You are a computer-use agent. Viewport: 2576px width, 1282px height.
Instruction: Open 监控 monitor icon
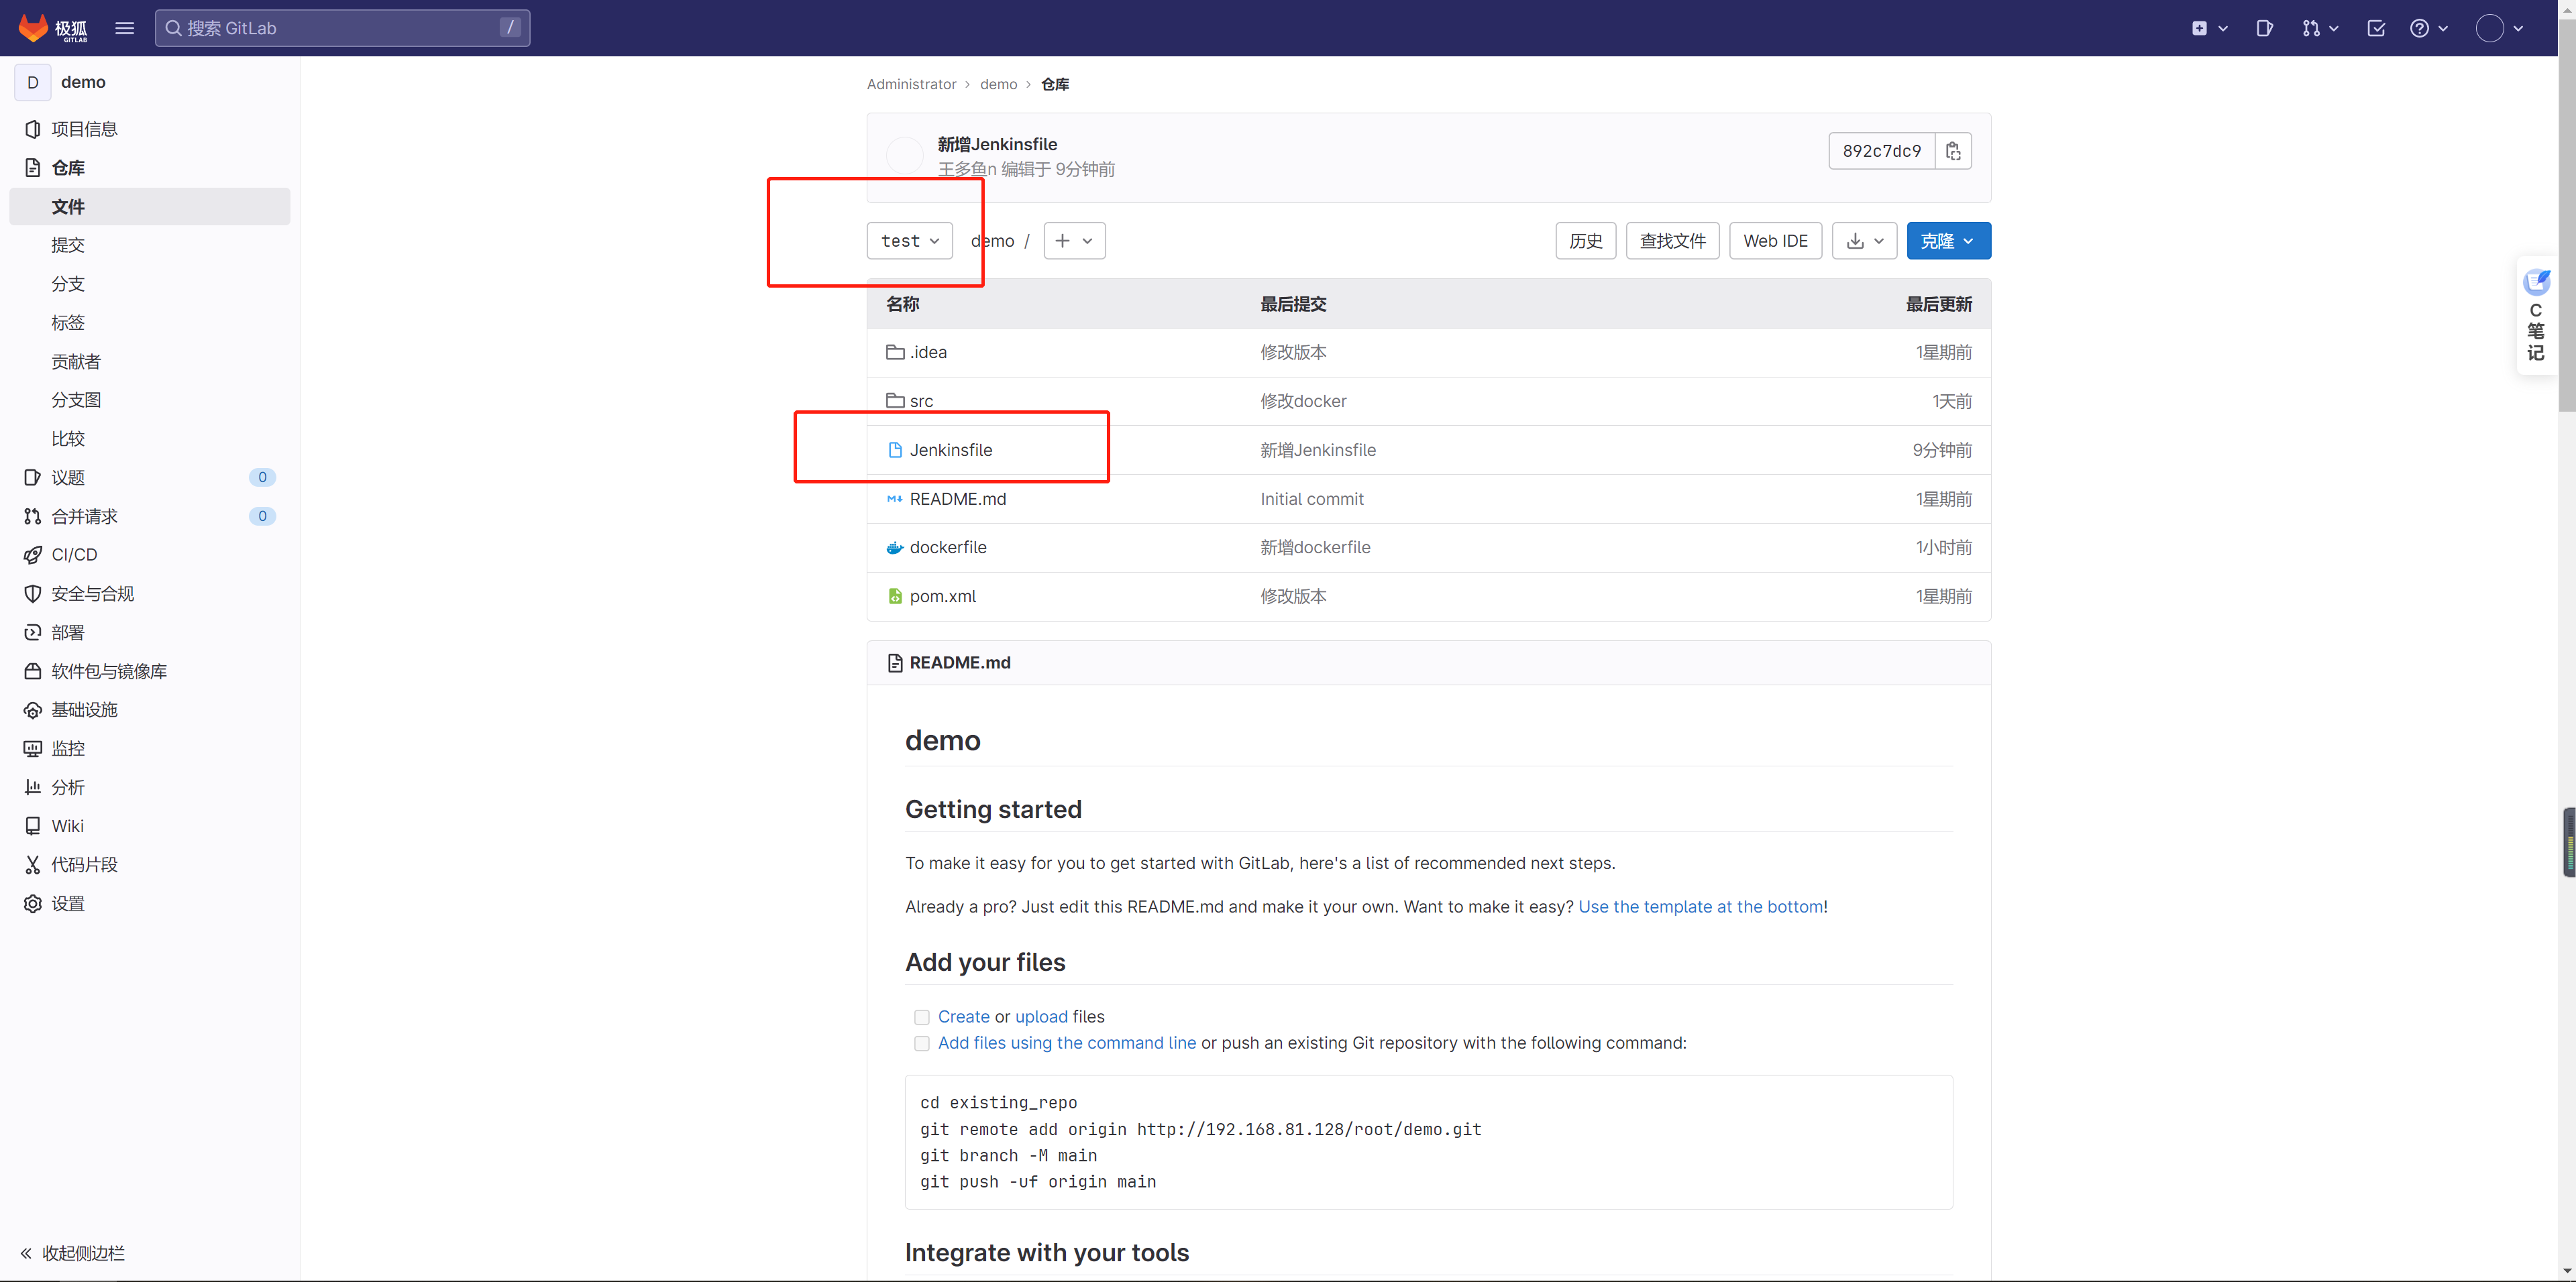[x=33, y=748]
